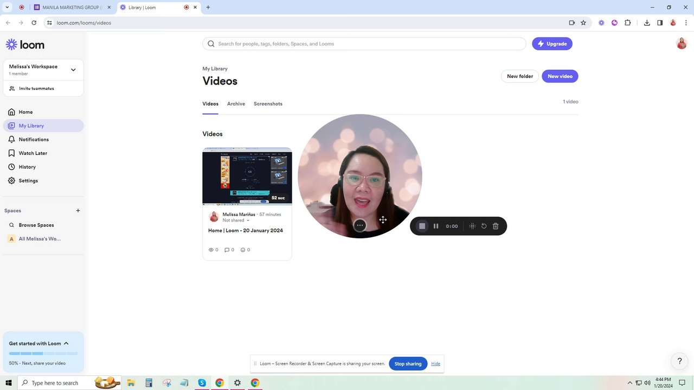Click the Windows taskbar search box
The width and height of the screenshot is (694, 390).
pyautogui.click(x=70, y=383)
